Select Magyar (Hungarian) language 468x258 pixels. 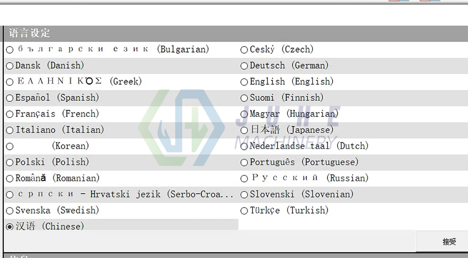point(244,114)
